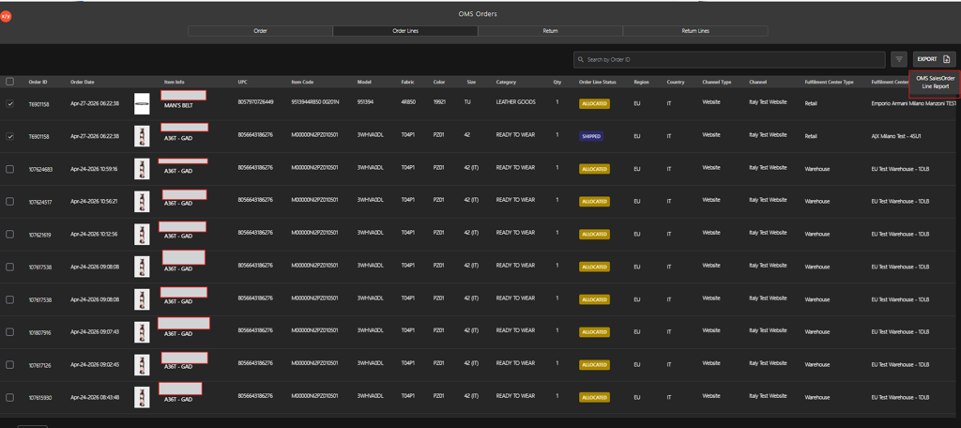Viewport: 961px width, 428px height.
Task: Select checkbox for order 101807916
Action: [x=9, y=331]
